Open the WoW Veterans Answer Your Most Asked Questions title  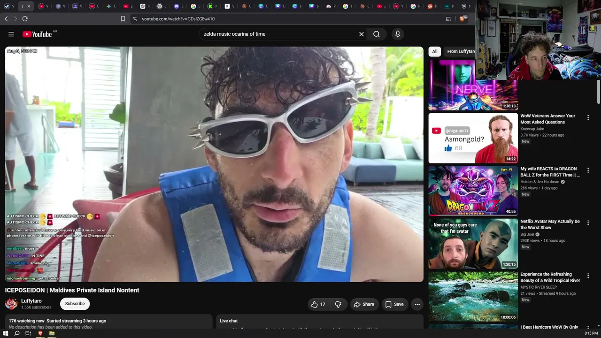tap(547, 119)
